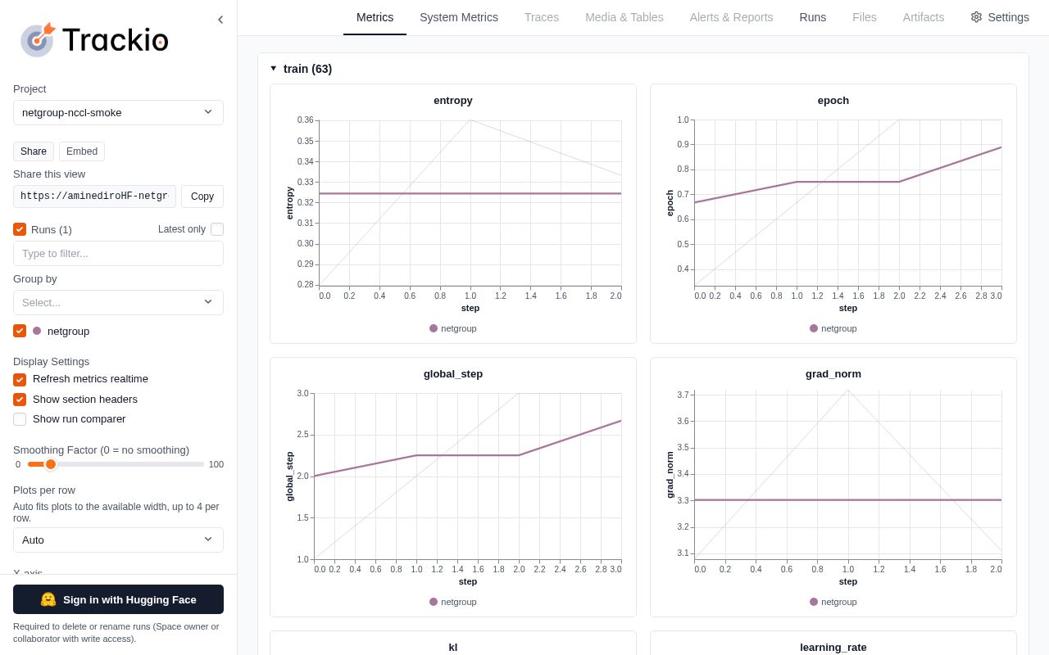
Task: Click the grad_norm chart title
Action: pos(833,374)
